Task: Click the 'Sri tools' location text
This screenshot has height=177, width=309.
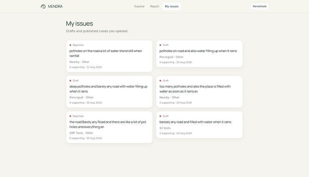Action: [165, 128]
